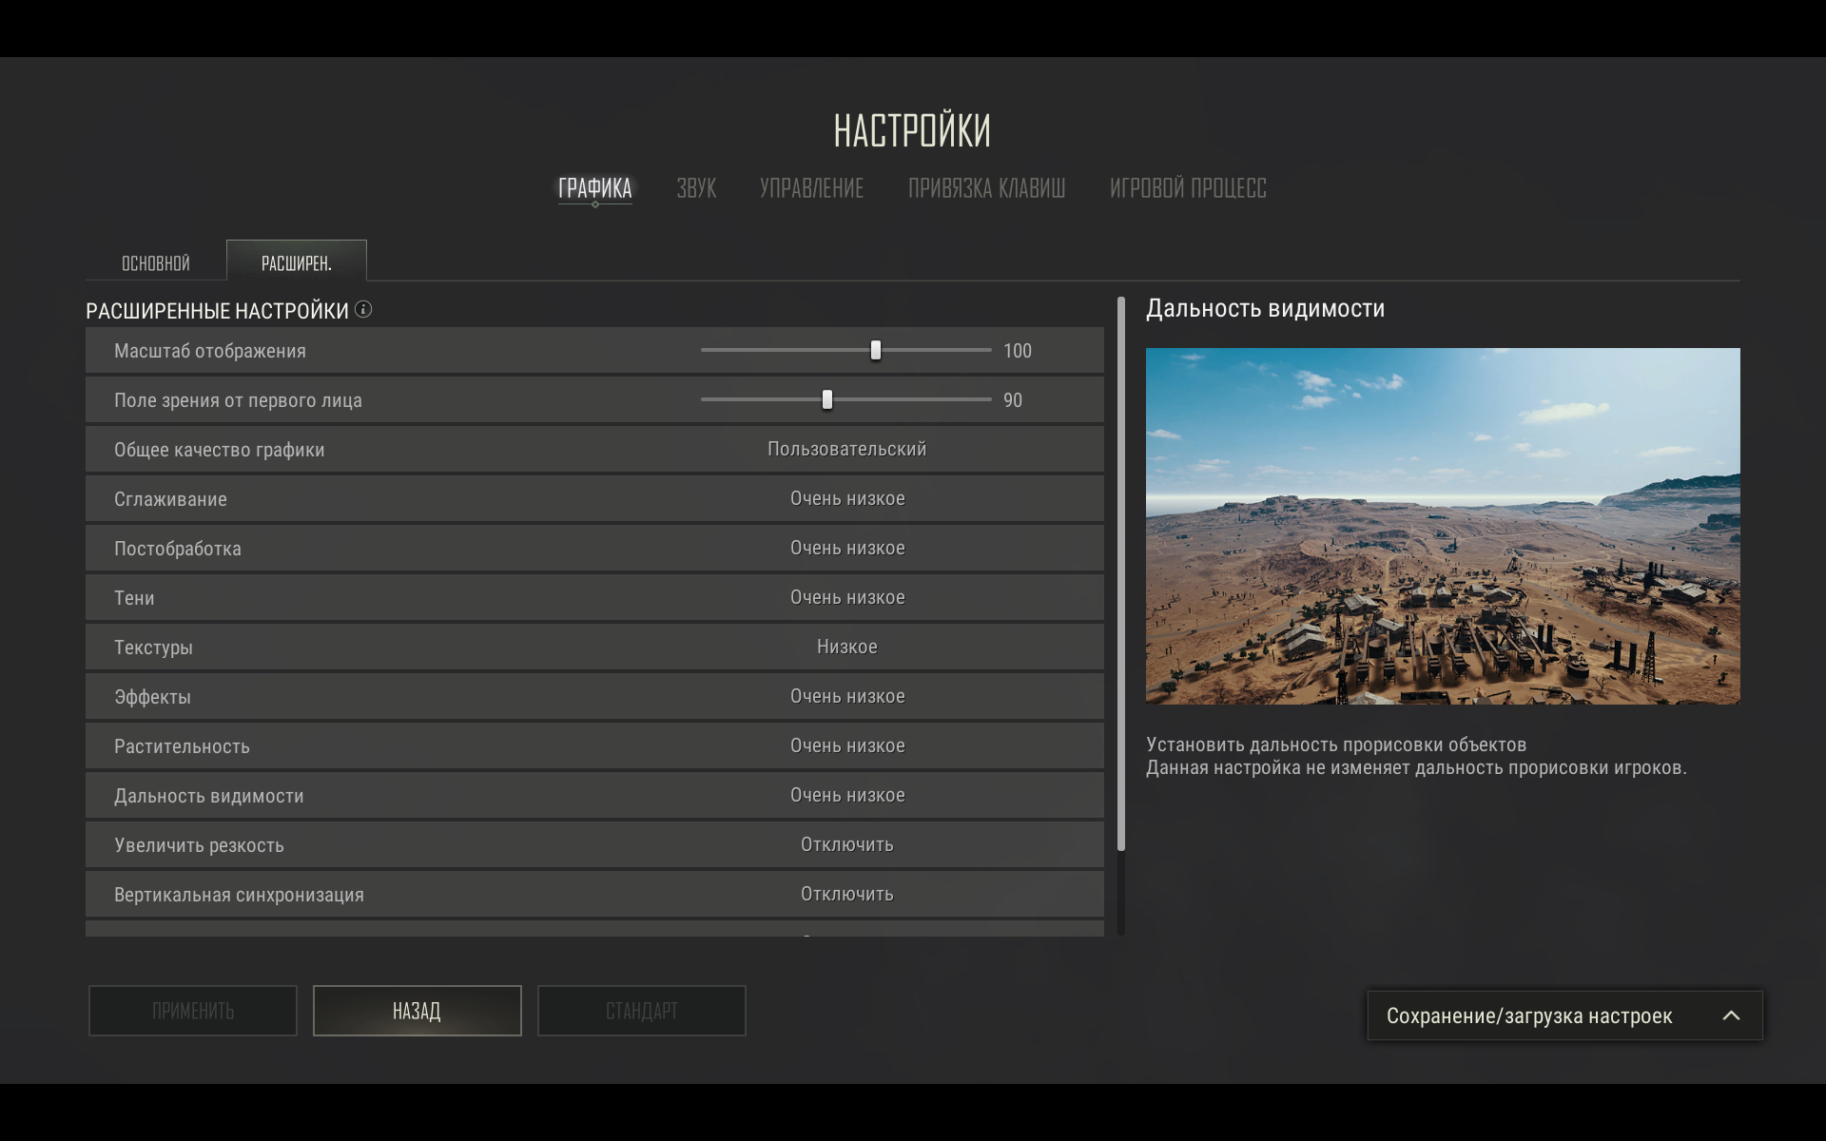Viewport: 1826px width, 1141px height.
Task: Click the НАЗАД button
Action: [417, 1011]
